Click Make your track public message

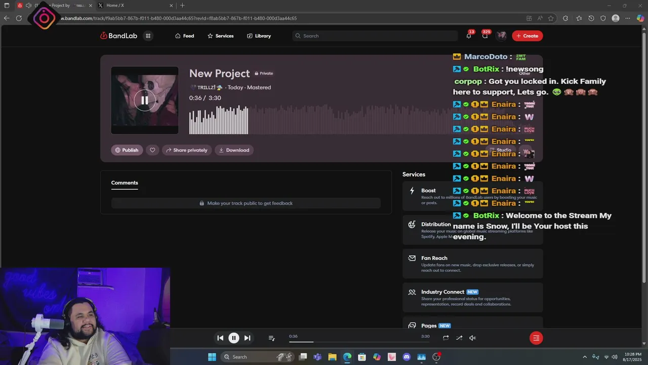(x=246, y=203)
